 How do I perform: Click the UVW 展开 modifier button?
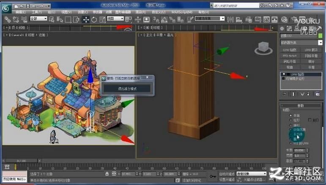pyautogui.click(x=311, y=50)
